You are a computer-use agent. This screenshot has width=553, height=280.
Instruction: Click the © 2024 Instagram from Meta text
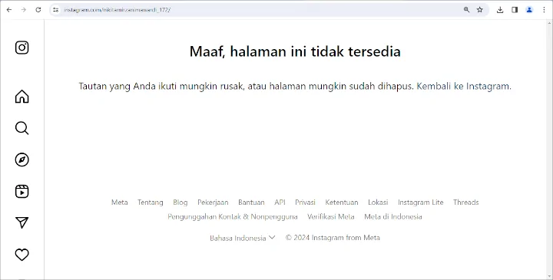333,238
